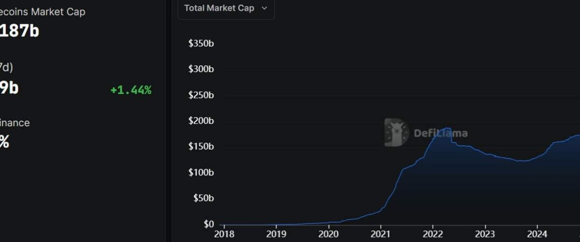Image resolution: width=580 pixels, height=242 pixels.
Task: Click the chevron arrow beside Total Market Cap
Action: 264,8
